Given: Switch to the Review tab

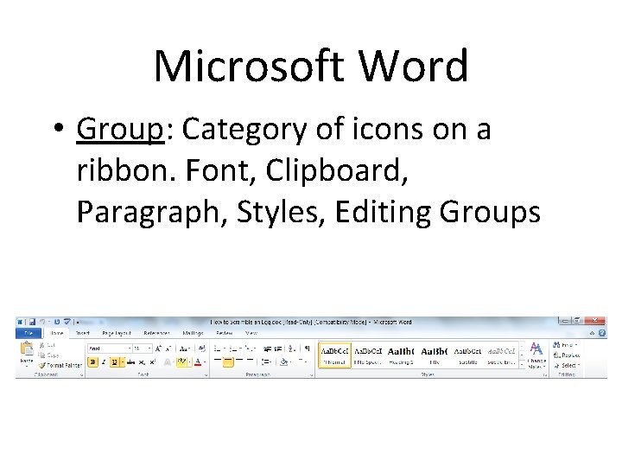Looking at the screenshot, I should [224, 333].
